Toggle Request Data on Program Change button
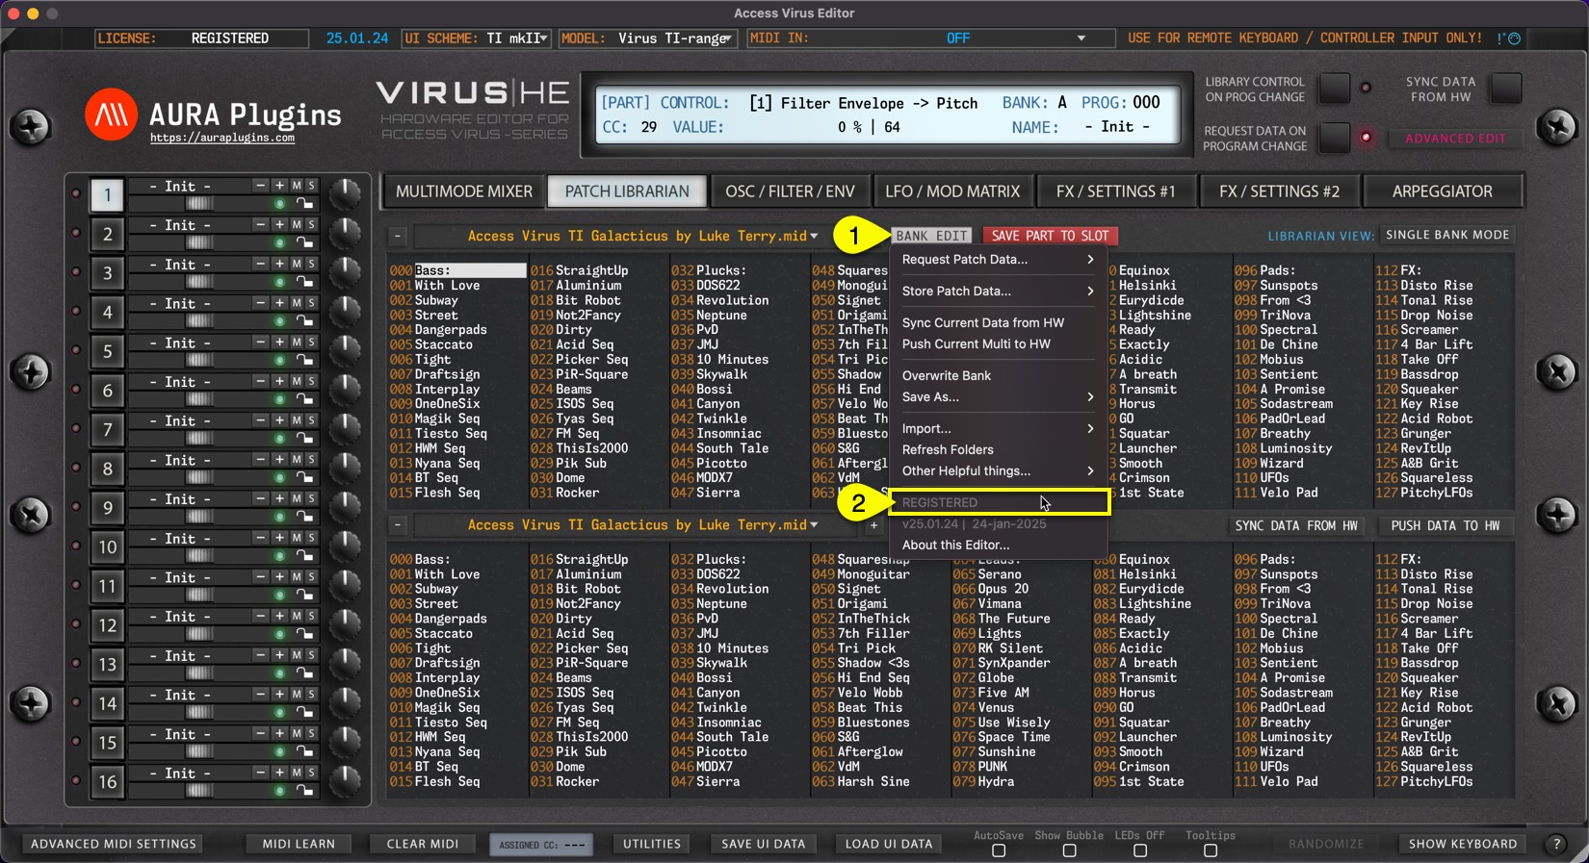1589x863 pixels. pyautogui.click(x=1334, y=138)
